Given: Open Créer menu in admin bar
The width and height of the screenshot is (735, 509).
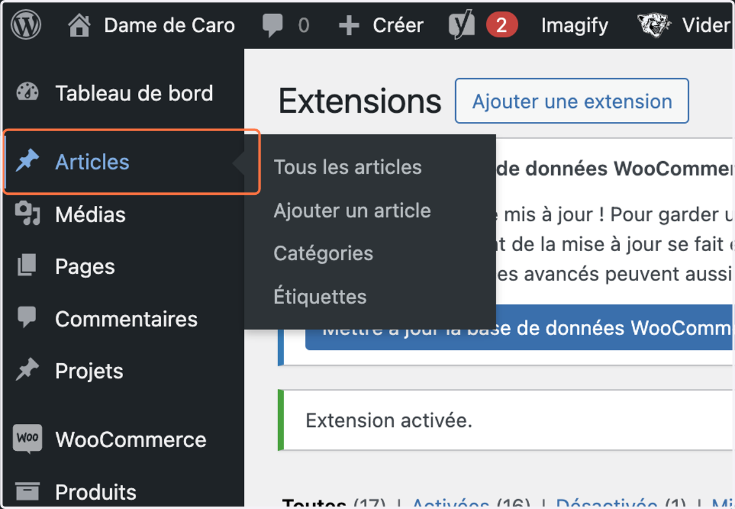Looking at the screenshot, I should [398, 25].
